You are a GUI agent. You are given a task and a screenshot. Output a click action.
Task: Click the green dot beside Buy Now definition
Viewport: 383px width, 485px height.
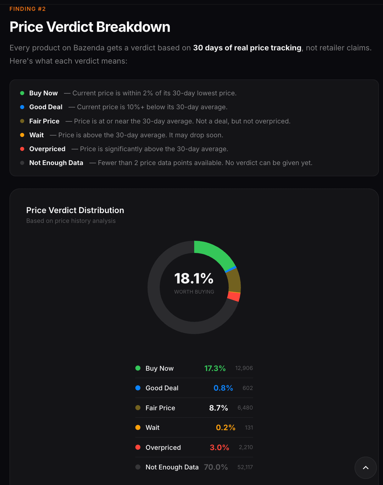coord(22,93)
